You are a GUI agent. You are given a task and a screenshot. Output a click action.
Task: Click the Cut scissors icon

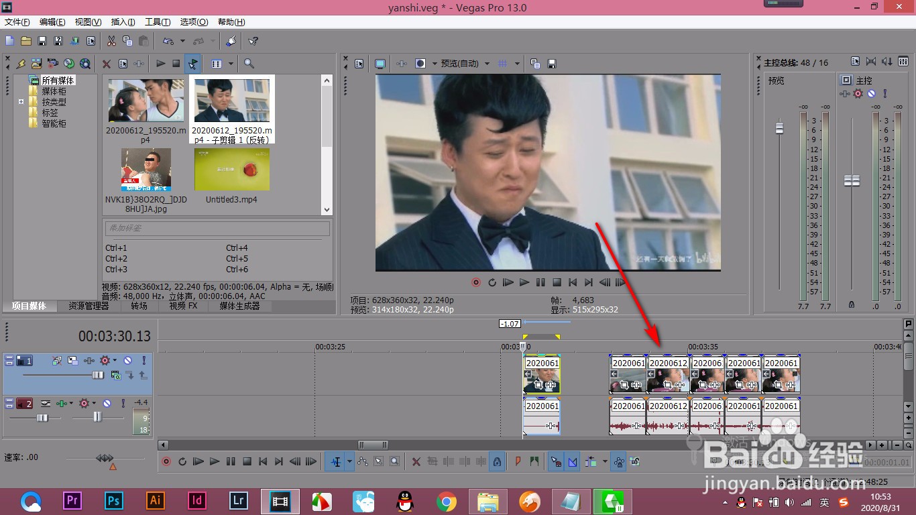pos(111,41)
